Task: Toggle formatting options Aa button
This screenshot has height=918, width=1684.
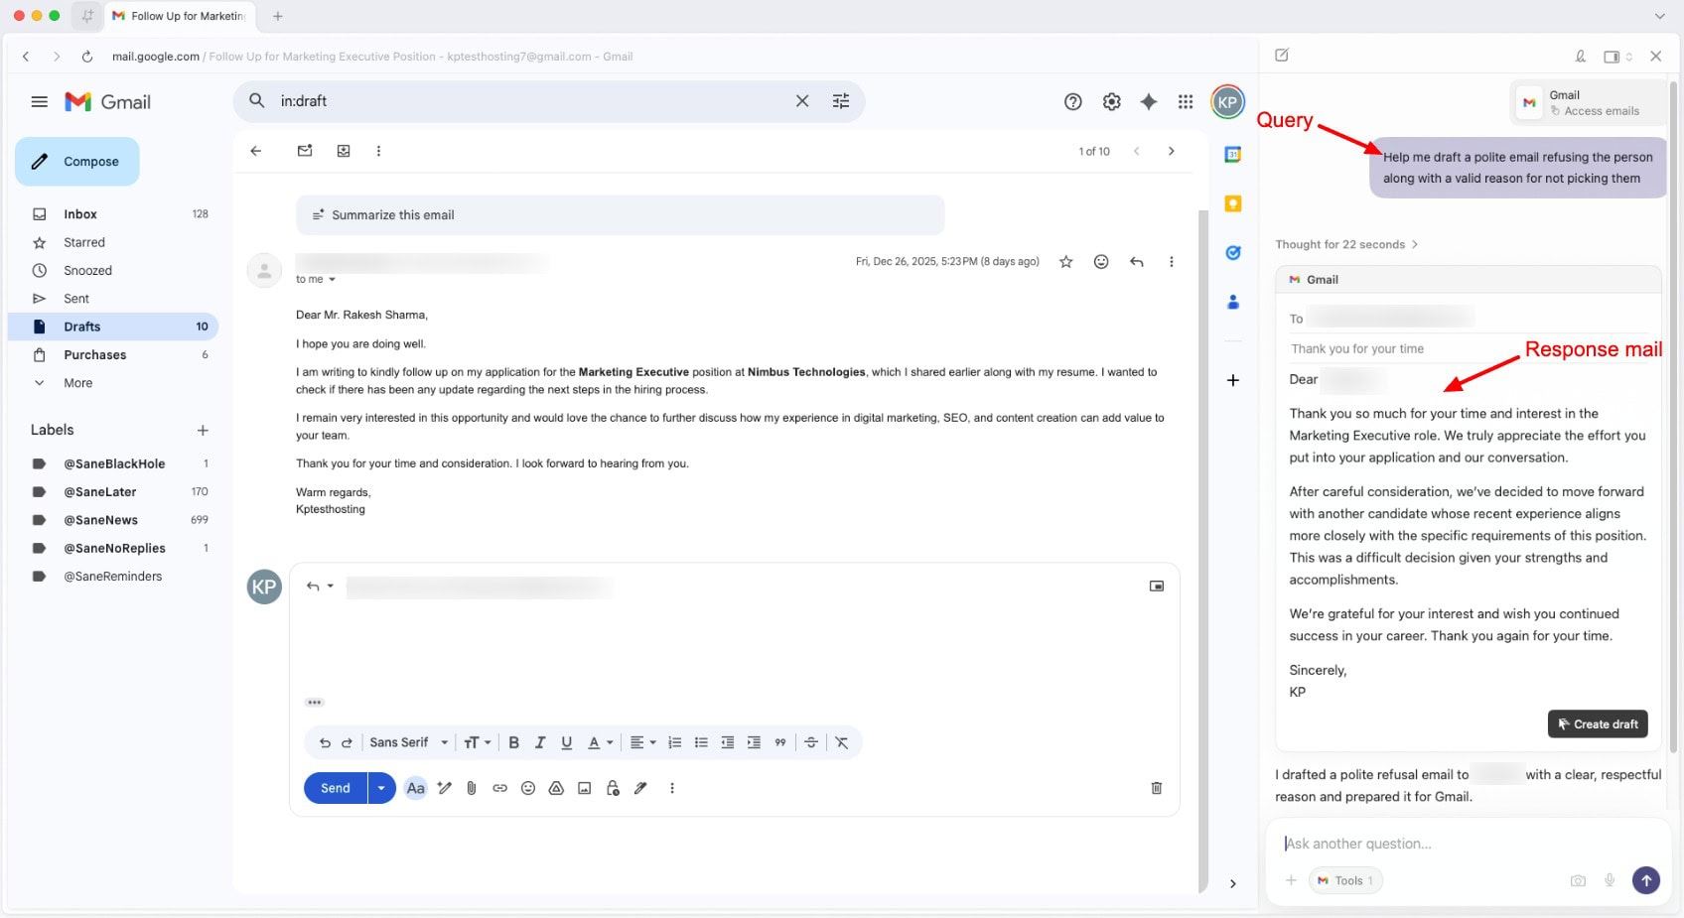Action: [x=415, y=788]
